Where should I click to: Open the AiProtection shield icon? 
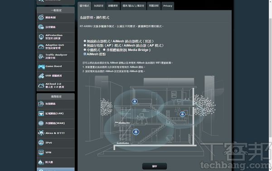[x=41, y=37]
